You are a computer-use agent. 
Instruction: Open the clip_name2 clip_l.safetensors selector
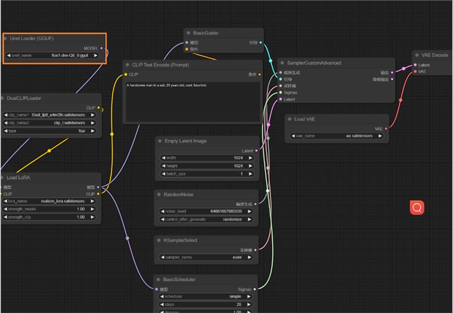49,122
